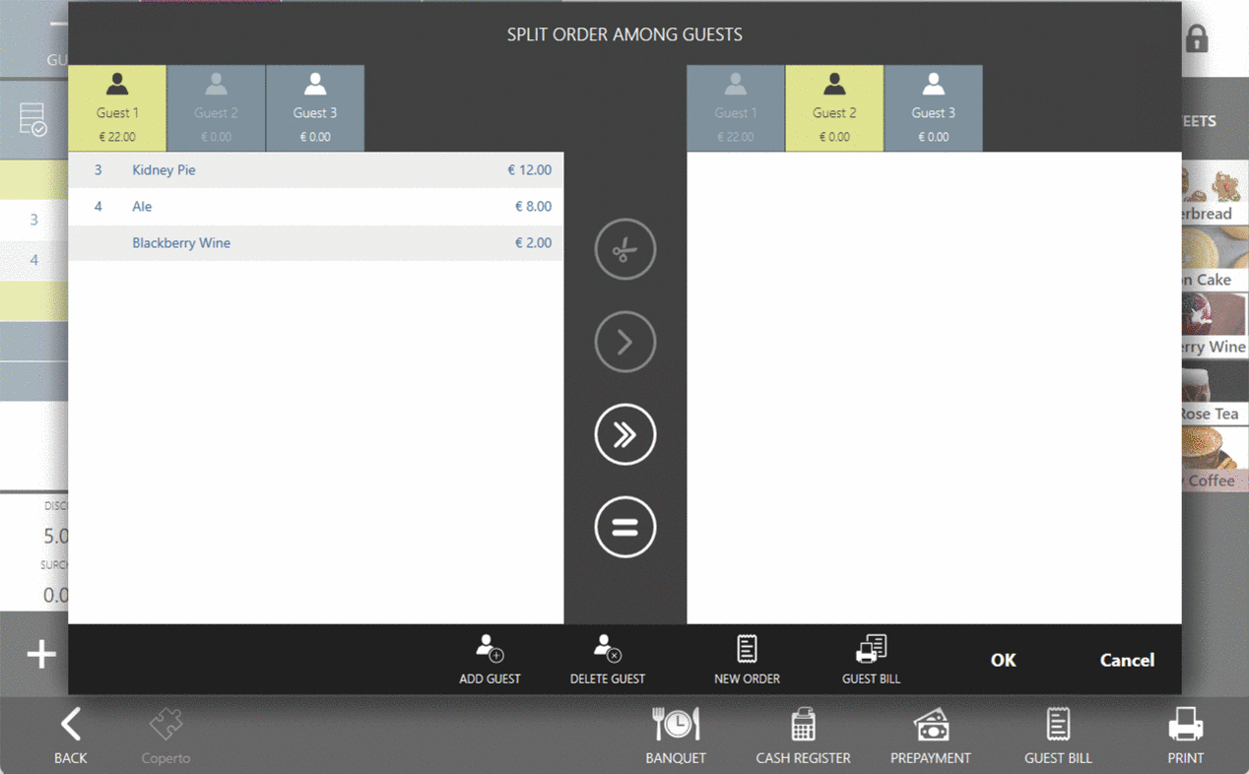
Task: Print Guest Bill in split dialog
Action: coord(871,659)
